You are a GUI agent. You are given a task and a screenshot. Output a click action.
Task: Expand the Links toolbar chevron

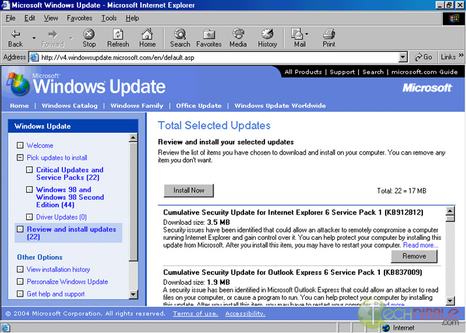(461, 55)
